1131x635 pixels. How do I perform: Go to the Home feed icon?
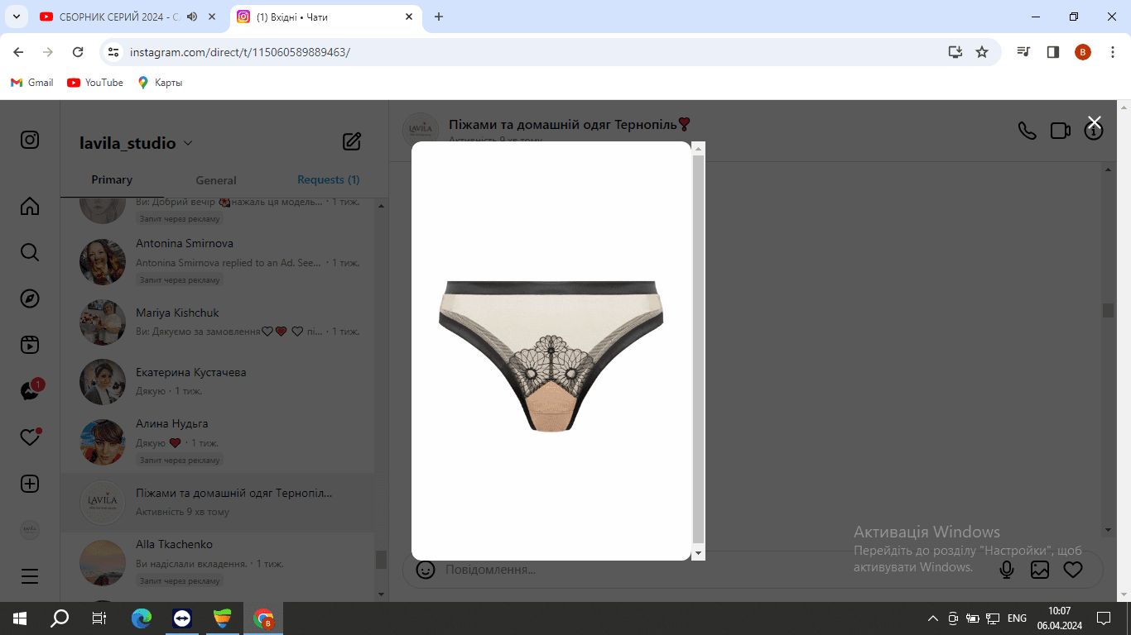click(30, 206)
